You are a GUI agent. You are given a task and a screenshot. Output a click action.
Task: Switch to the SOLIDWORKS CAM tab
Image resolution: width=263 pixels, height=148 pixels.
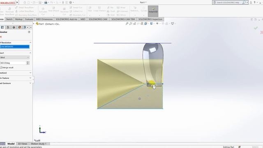tap(98, 19)
